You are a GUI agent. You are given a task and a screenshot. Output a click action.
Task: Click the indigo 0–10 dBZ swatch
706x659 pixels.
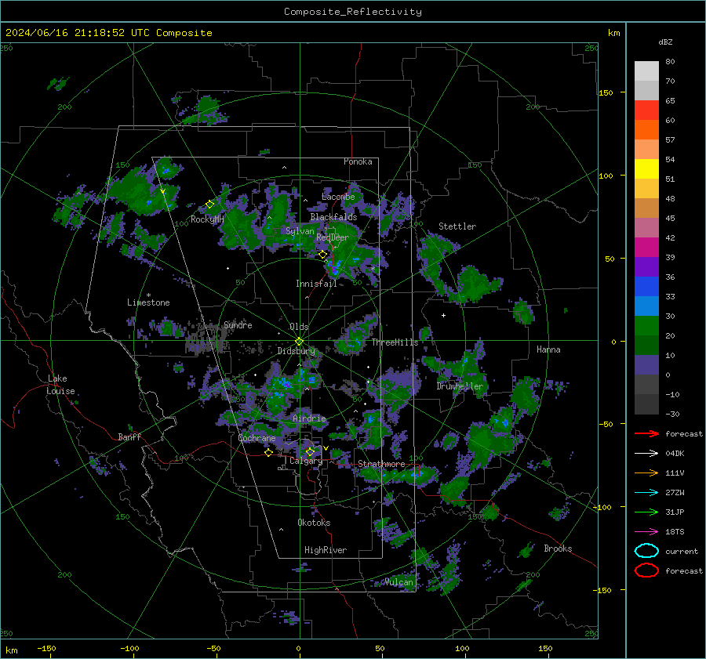(x=646, y=365)
